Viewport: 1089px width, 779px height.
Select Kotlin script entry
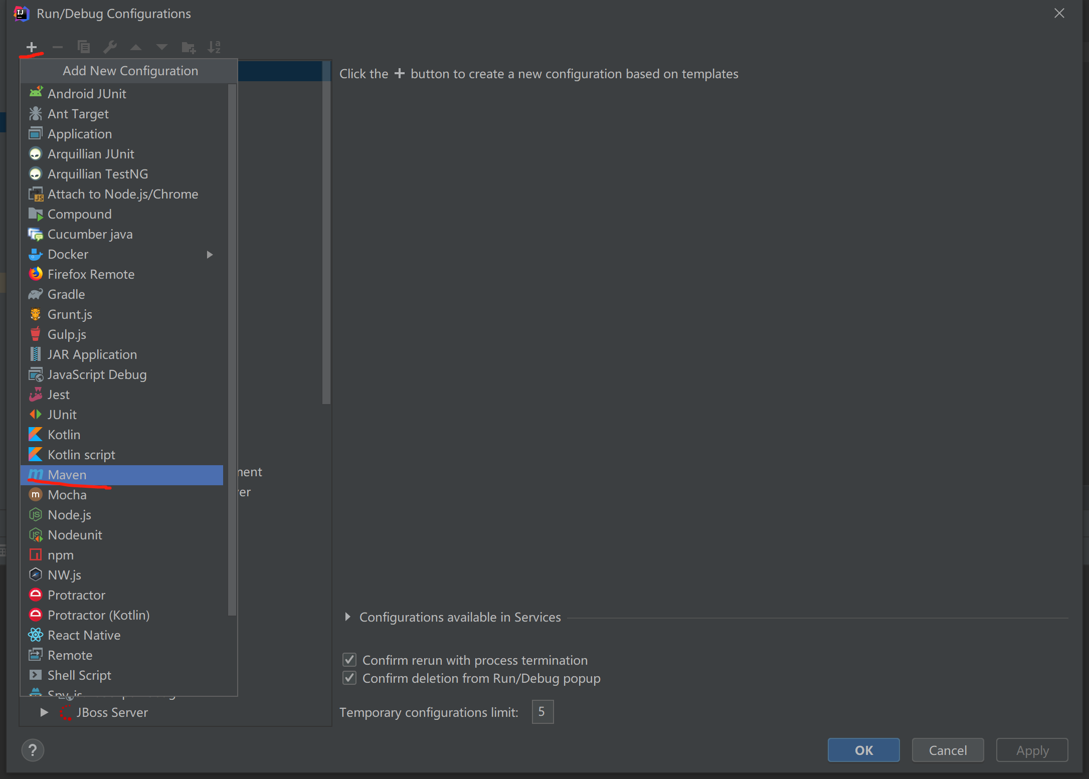(122, 455)
